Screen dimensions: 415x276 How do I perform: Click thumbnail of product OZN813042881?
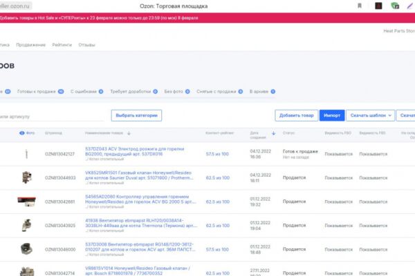tap(26, 201)
